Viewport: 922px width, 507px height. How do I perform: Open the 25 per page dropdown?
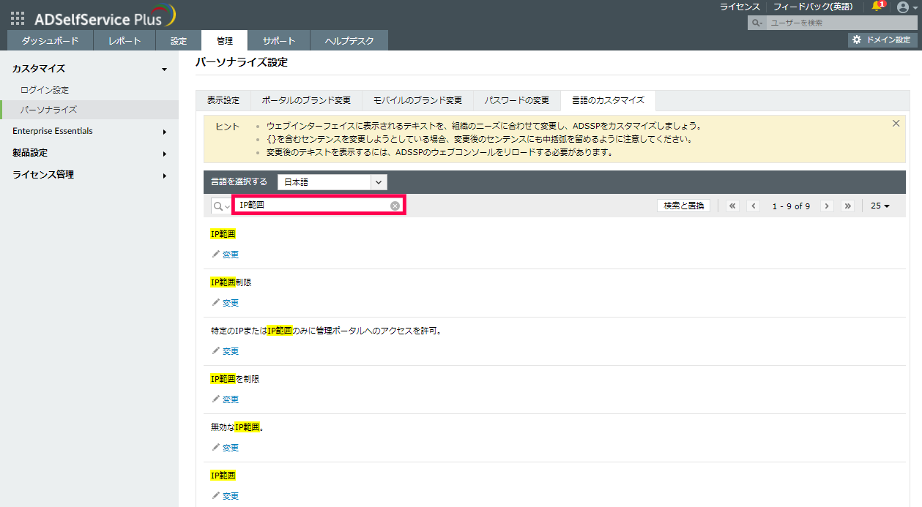click(880, 206)
